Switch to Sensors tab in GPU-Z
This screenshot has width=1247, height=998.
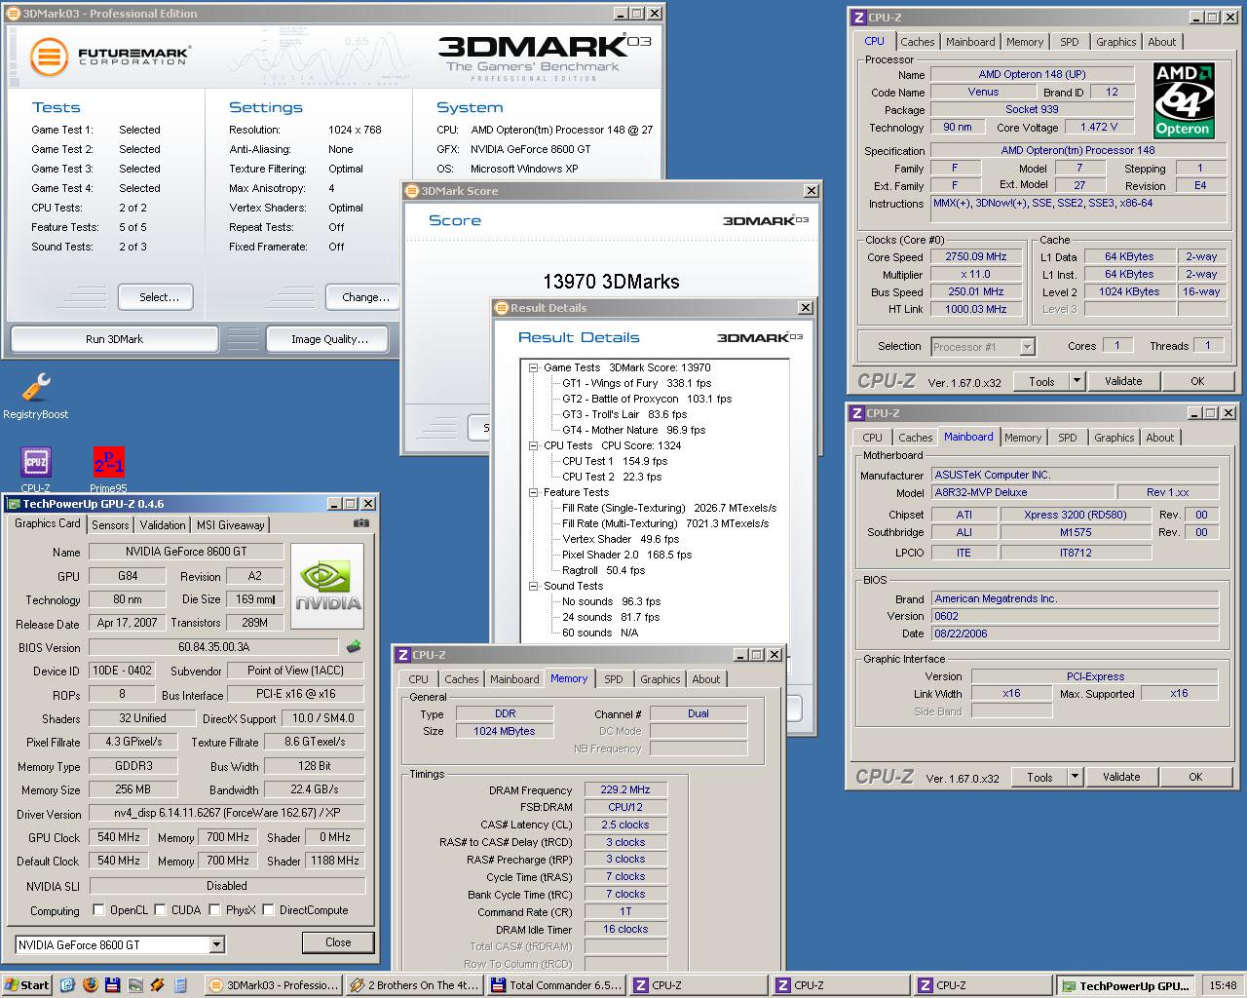(x=110, y=524)
